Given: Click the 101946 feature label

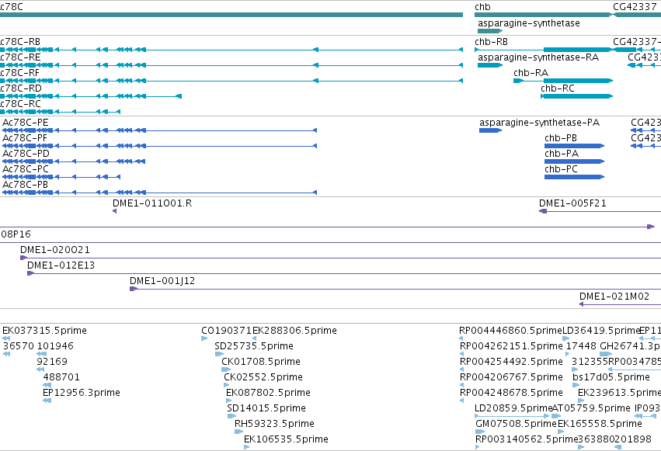Looking at the screenshot, I should [x=55, y=346].
